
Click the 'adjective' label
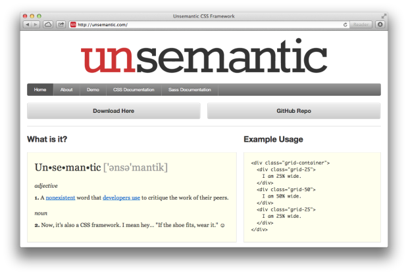coord(46,186)
